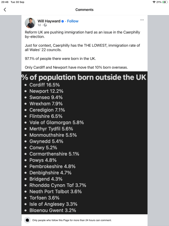Tap the Cardiff 16.5% line in the image
Screen dimensions: 169x226
[45, 85]
